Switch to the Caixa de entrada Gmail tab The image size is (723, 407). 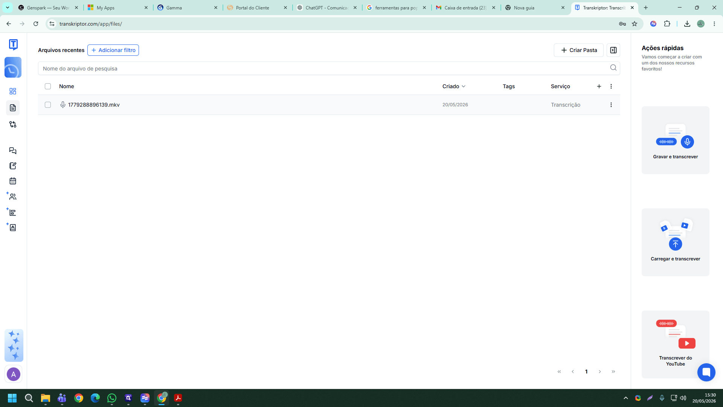(465, 8)
